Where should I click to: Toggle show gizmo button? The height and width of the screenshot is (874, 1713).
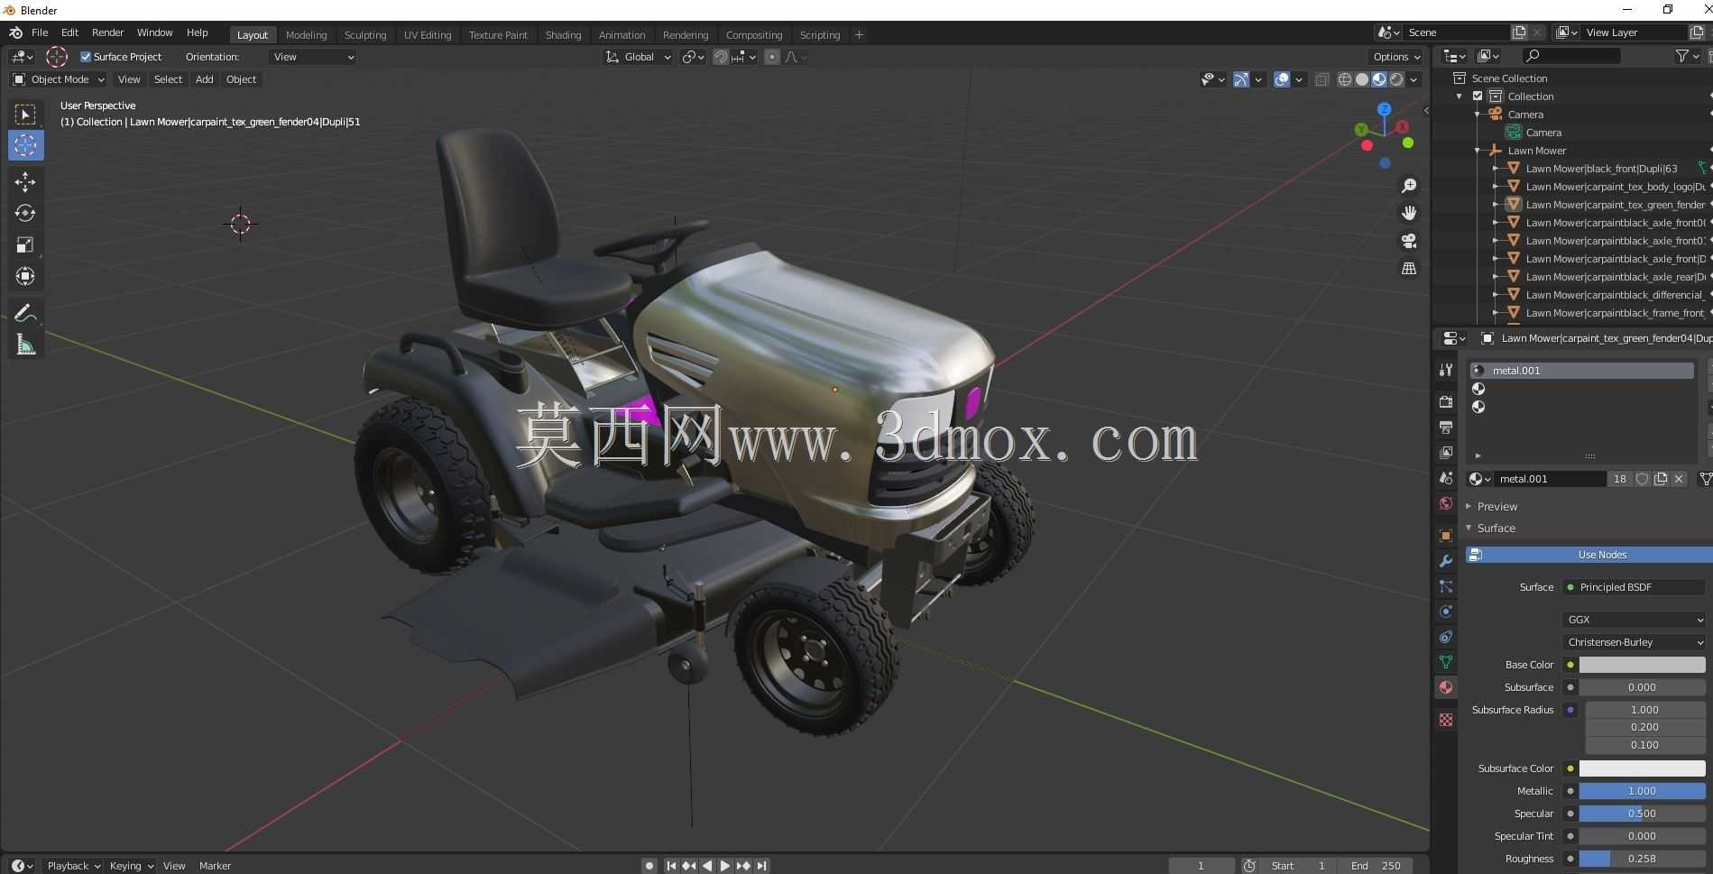pos(1242,79)
